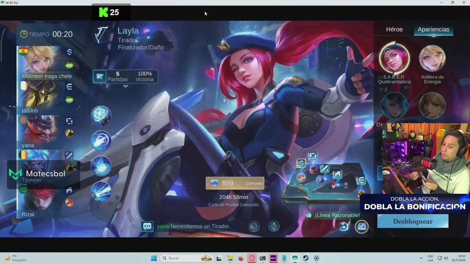Click the '204h 58min' trial time text

pyautogui.click(x=234, y=197)
